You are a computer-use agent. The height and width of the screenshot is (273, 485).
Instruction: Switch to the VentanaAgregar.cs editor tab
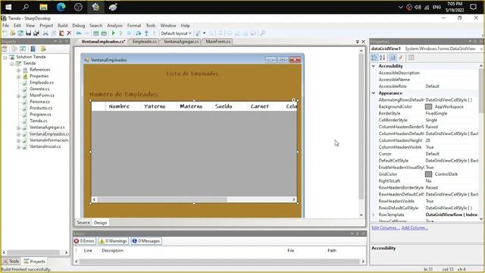click(181, 42)
